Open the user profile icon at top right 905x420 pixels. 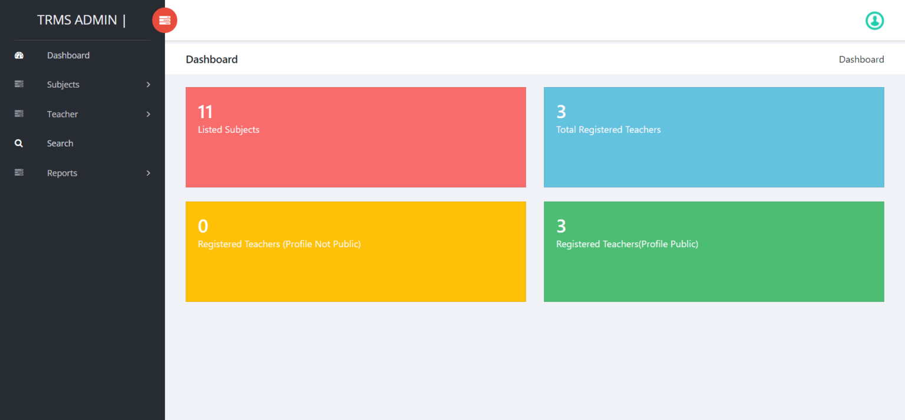874,21
